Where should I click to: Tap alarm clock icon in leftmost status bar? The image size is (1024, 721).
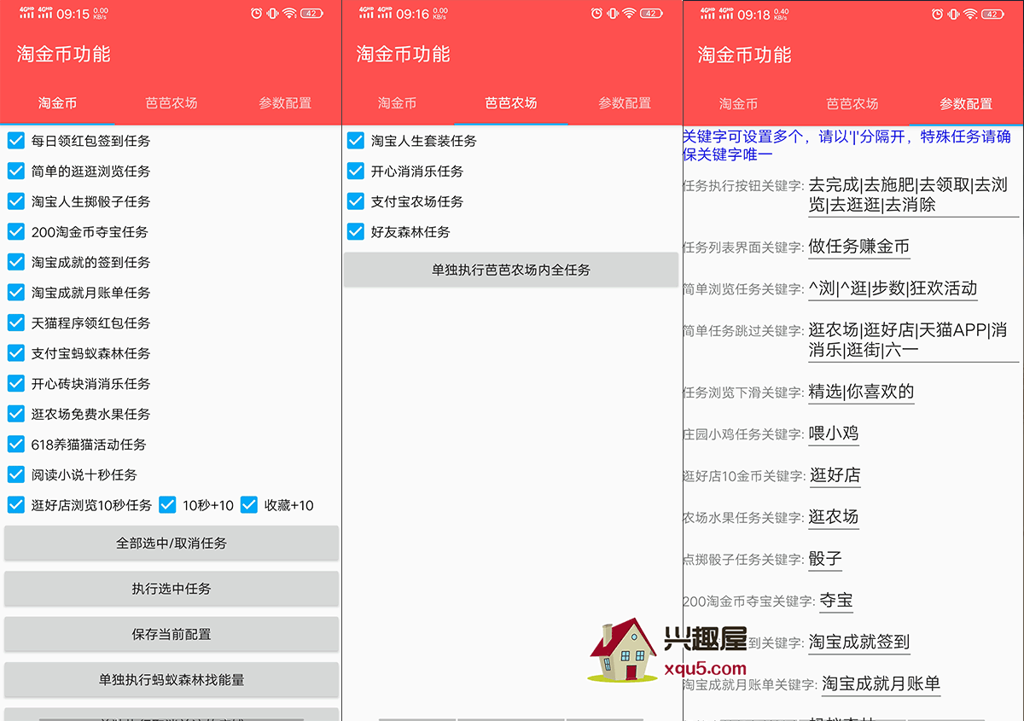point(257,14)
